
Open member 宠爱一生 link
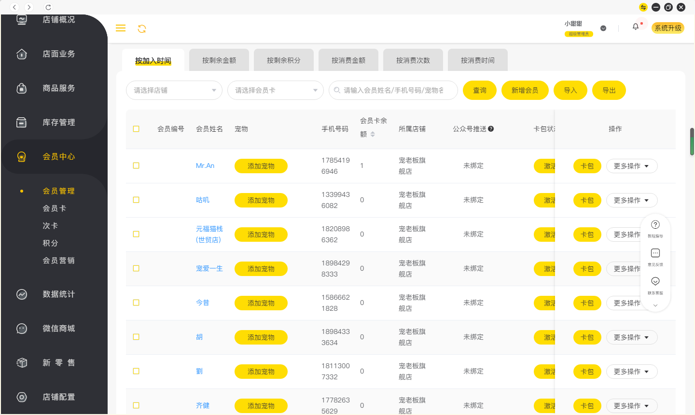(209, 268)
